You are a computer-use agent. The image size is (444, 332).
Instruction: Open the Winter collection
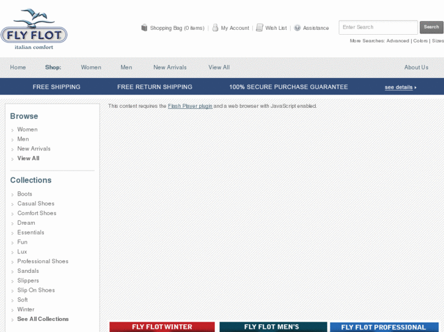[26, 309]
